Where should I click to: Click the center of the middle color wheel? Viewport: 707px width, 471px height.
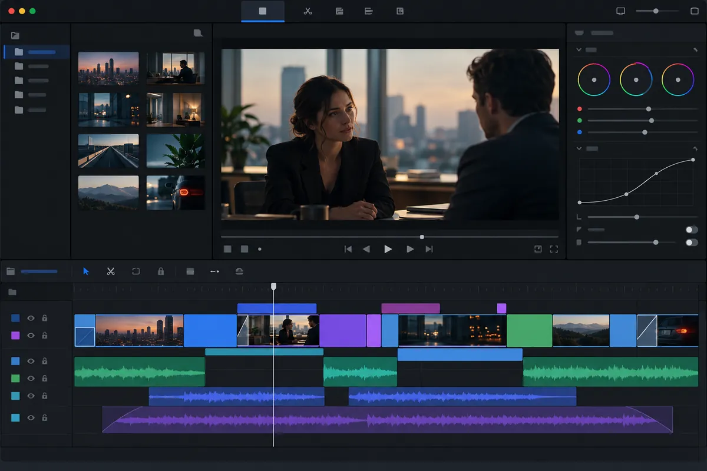636,79
